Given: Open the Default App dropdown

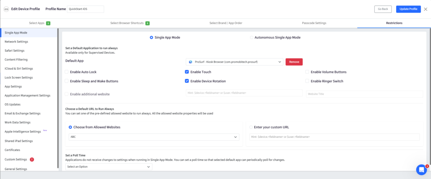Looking at the screenshot, I should (234, 62).
